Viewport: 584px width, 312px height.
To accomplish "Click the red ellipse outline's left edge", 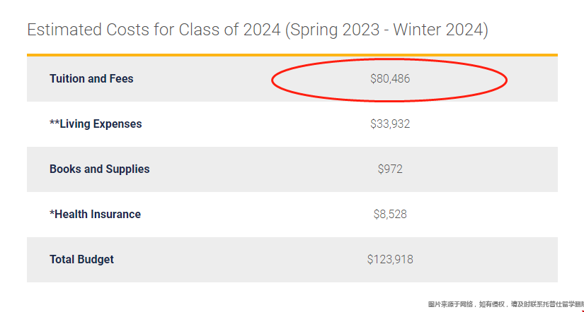I will 273,80.
